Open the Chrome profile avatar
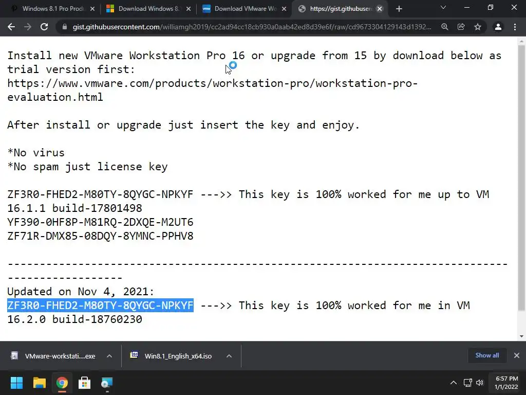This screenshot has height=395, width=526. coord(498,27)
